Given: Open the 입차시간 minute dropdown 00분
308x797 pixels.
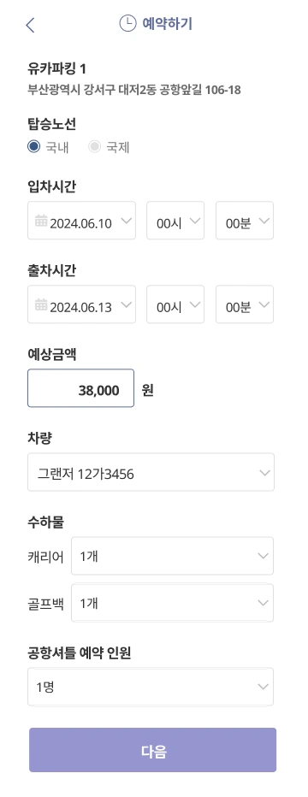Looking at the screenshot, I should click(x=245, y=221).
